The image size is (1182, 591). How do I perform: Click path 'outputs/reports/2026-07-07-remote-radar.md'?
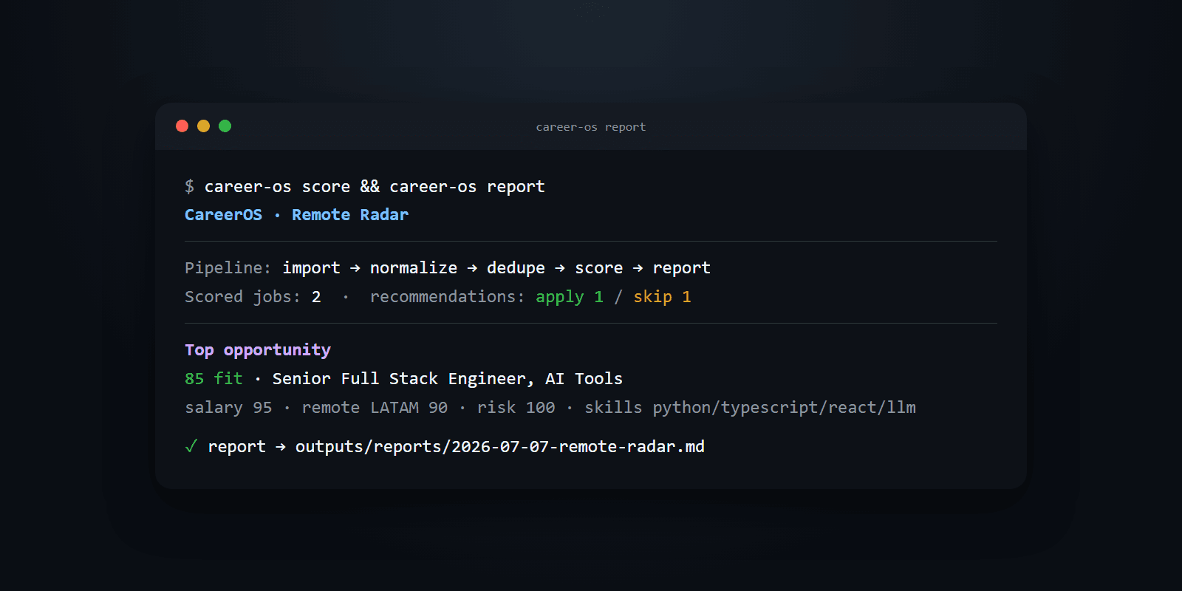[x=500, y=447]
